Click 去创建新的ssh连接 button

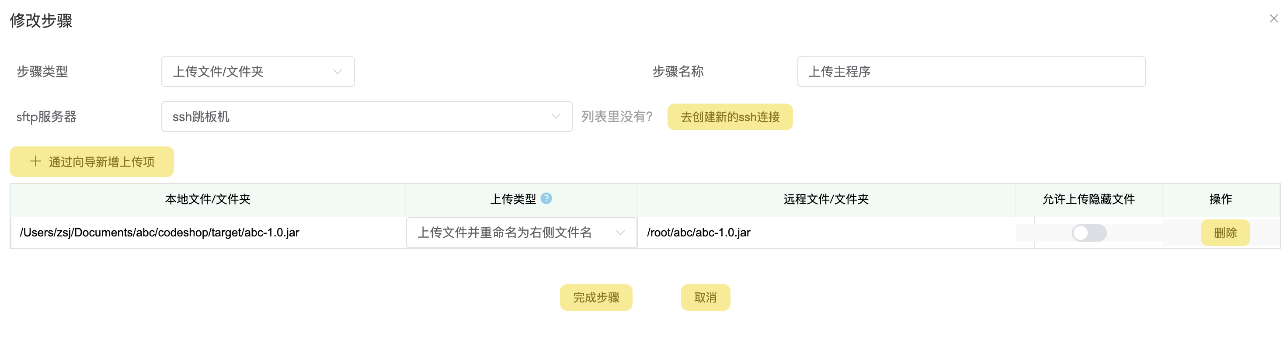[730, 117]
